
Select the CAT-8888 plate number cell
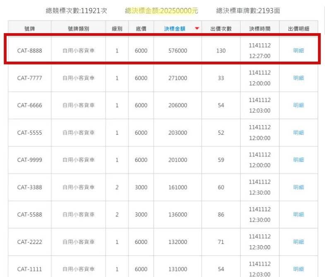29,50
